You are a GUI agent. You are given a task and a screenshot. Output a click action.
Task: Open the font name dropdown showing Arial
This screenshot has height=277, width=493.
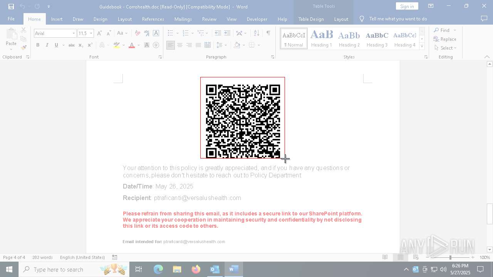coord(74,33)
